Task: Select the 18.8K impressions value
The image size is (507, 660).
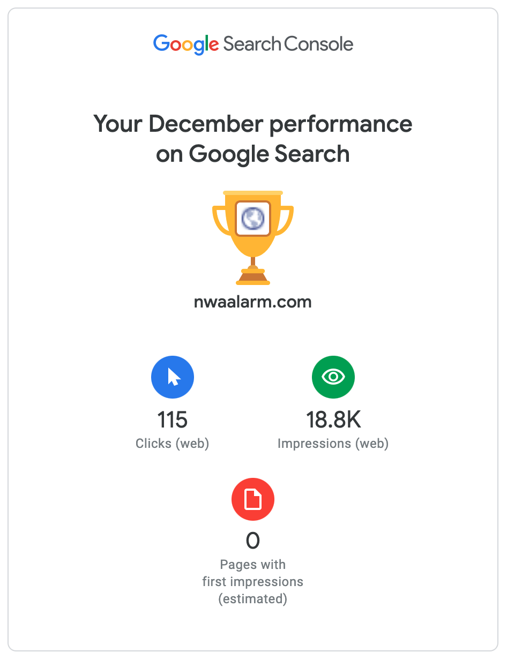Action: 333,420
